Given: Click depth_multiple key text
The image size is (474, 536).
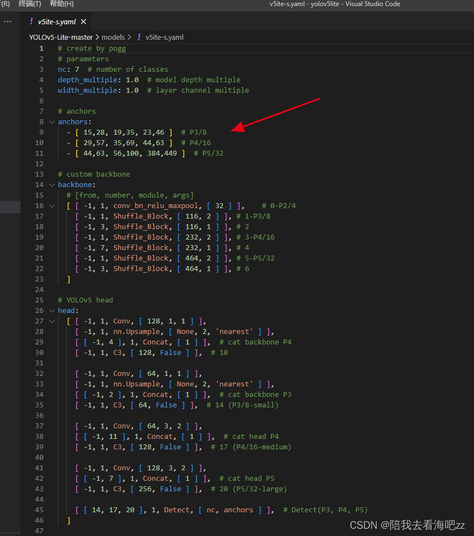Looking at the screenshot, I should pos(88,79).
